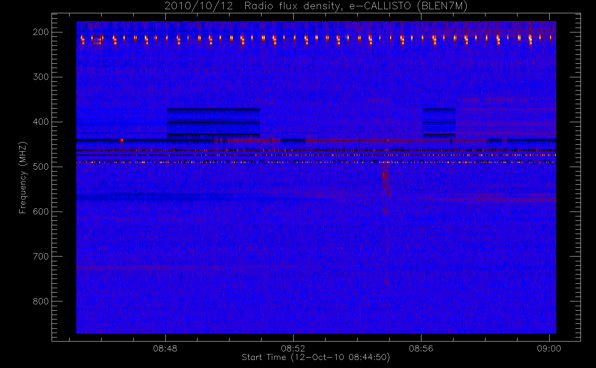Image resolution: width=596 pixels, height=368 pixels.
Task: Click the 500 frequency tick label
Action: [x=41, y=167]
